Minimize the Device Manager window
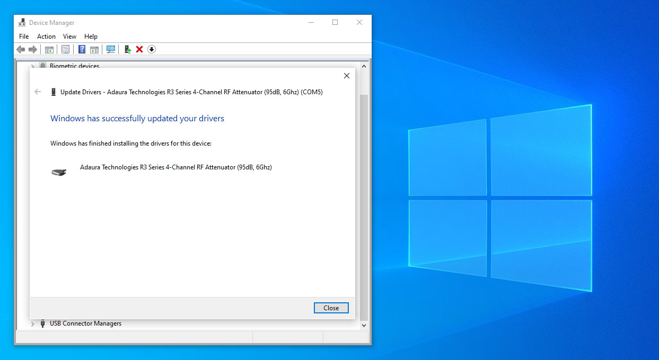The height and width of the screenshot is (360, 659). [x=311, y=22]
